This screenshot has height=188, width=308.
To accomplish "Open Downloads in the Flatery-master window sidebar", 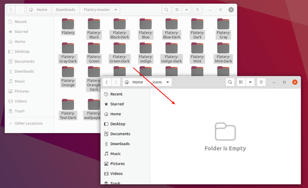I will tap(29, 71).
